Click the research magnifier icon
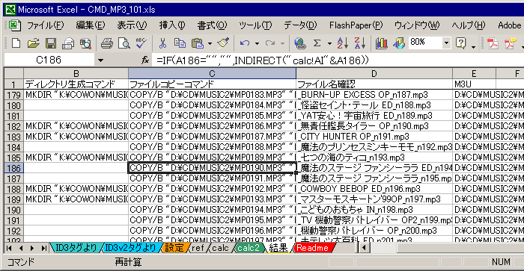This screenshot has width=524, height=271. click(85, 43)
